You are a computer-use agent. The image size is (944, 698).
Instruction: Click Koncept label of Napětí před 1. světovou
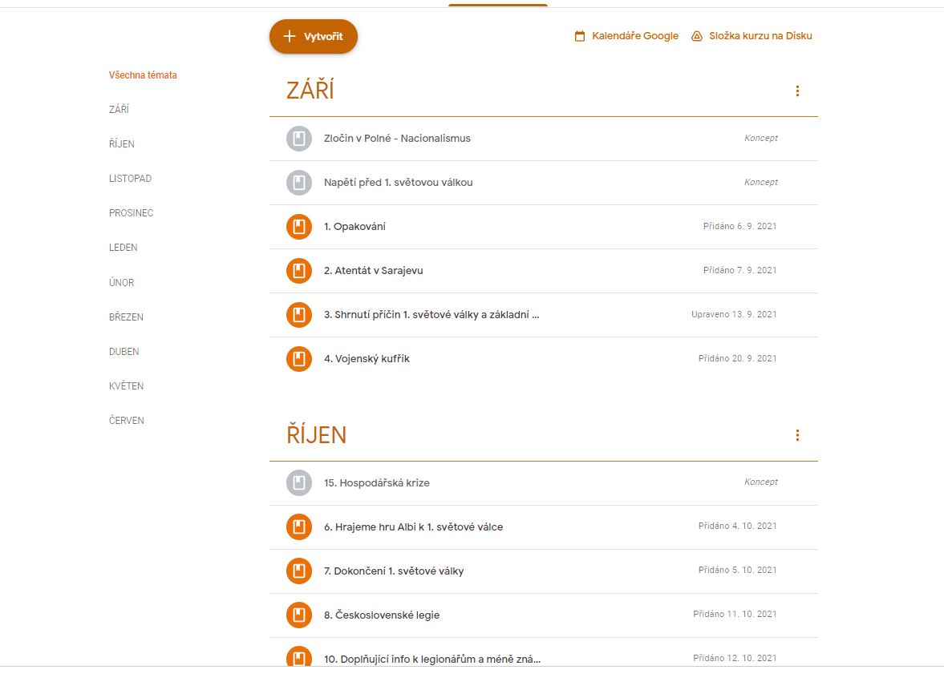761,183
